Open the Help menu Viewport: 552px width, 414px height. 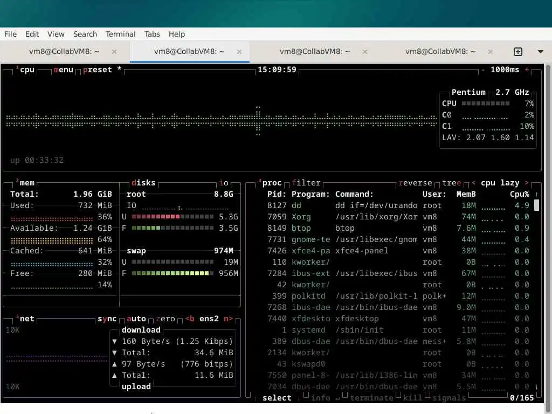(177, 34)
